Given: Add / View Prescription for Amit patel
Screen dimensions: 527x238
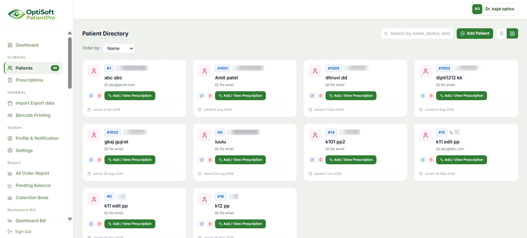Looking at the screenshot, I should click(x=240, y=96).
